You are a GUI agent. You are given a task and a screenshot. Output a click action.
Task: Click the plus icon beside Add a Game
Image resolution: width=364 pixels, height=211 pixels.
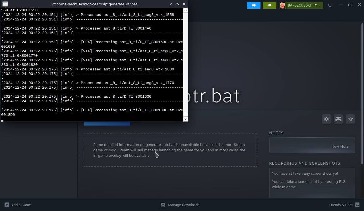7,205
